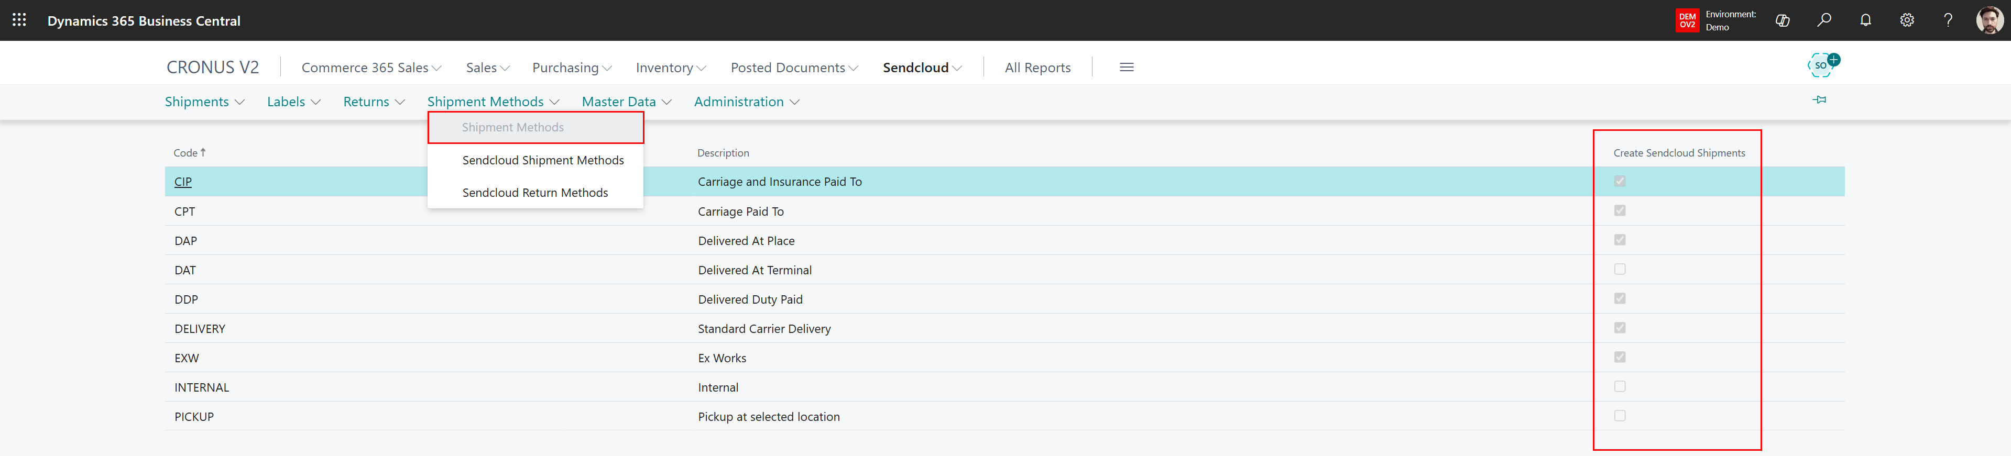Image resolution: width=2011 pixels, height=456 pixels.
Task: Open notifications bell icon
Action: click(x=1865, y=20)
